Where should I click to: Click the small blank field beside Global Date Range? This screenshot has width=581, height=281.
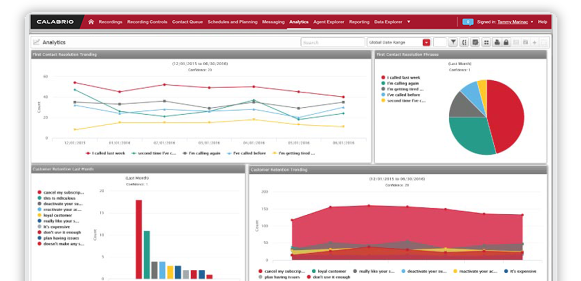[x=440, y=43]
